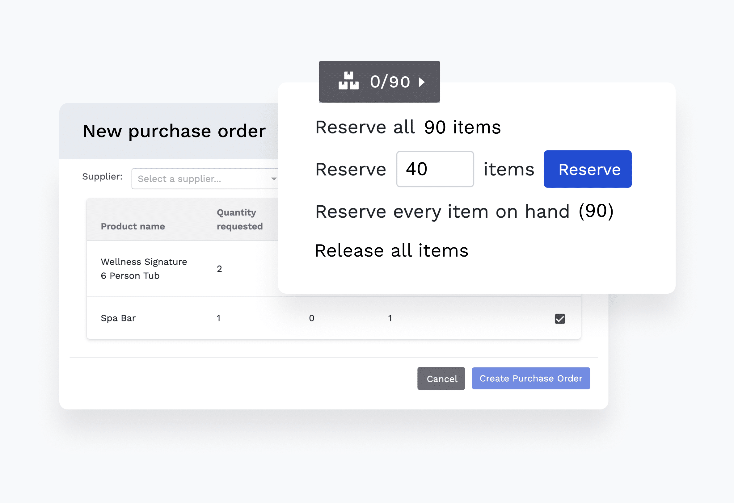Toggle the Spa Bar row checkbox
The width and height of the screenshot is (734, 503).
coord(560,319)
